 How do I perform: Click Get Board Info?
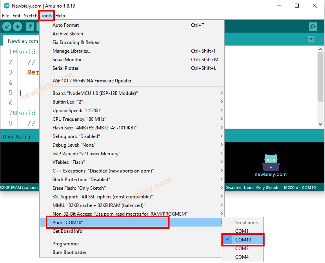tap(67, 231)
